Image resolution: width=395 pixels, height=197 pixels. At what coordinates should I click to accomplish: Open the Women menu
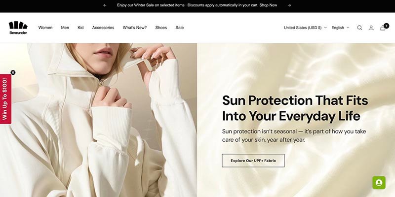45,28
